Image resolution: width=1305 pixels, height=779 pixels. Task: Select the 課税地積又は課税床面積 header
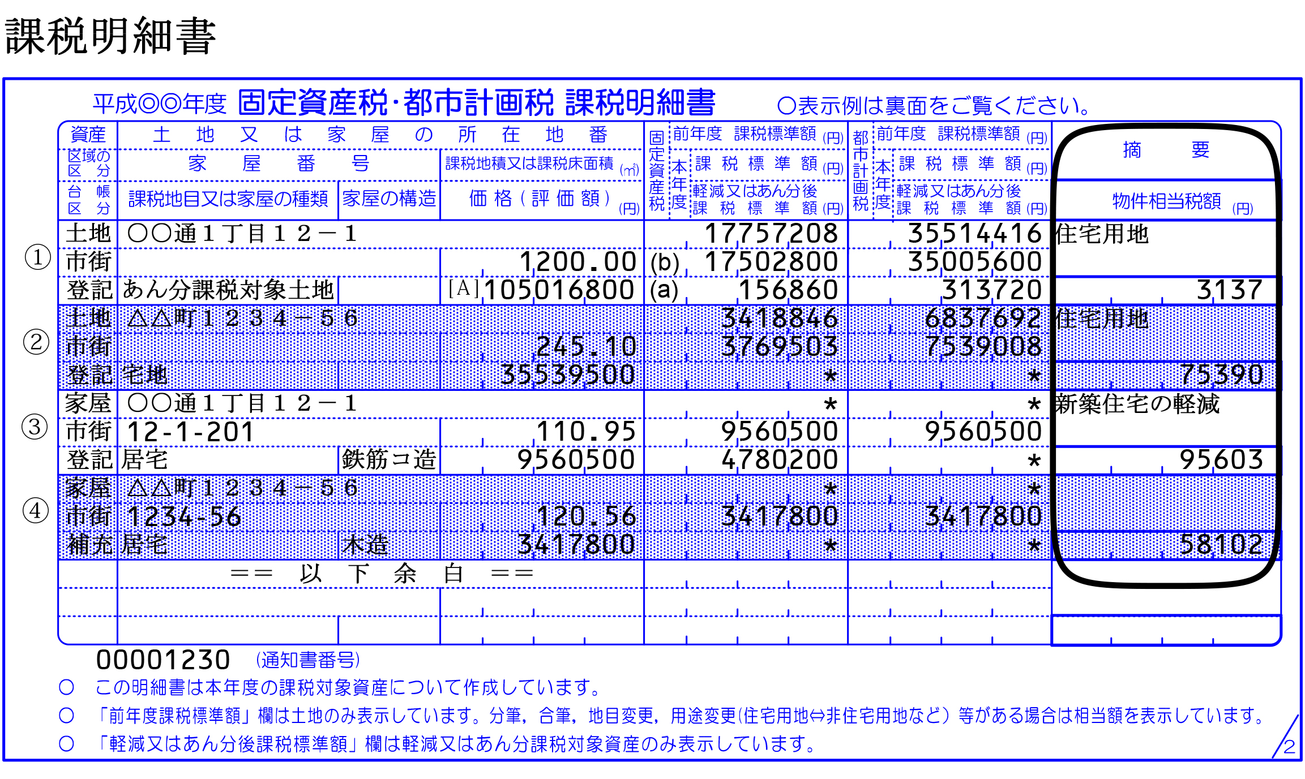coord(542,165)
